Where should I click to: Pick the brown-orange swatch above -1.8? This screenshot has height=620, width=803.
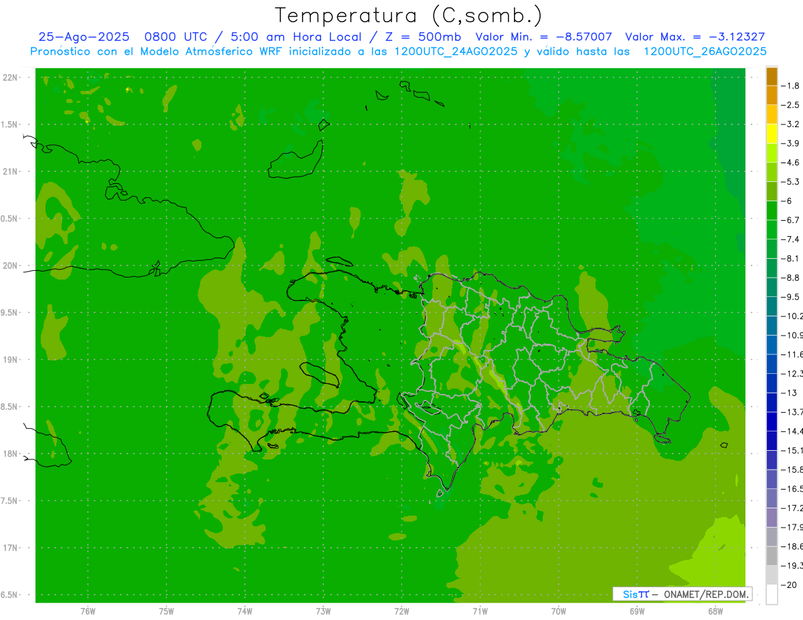[x=772, y=76]
